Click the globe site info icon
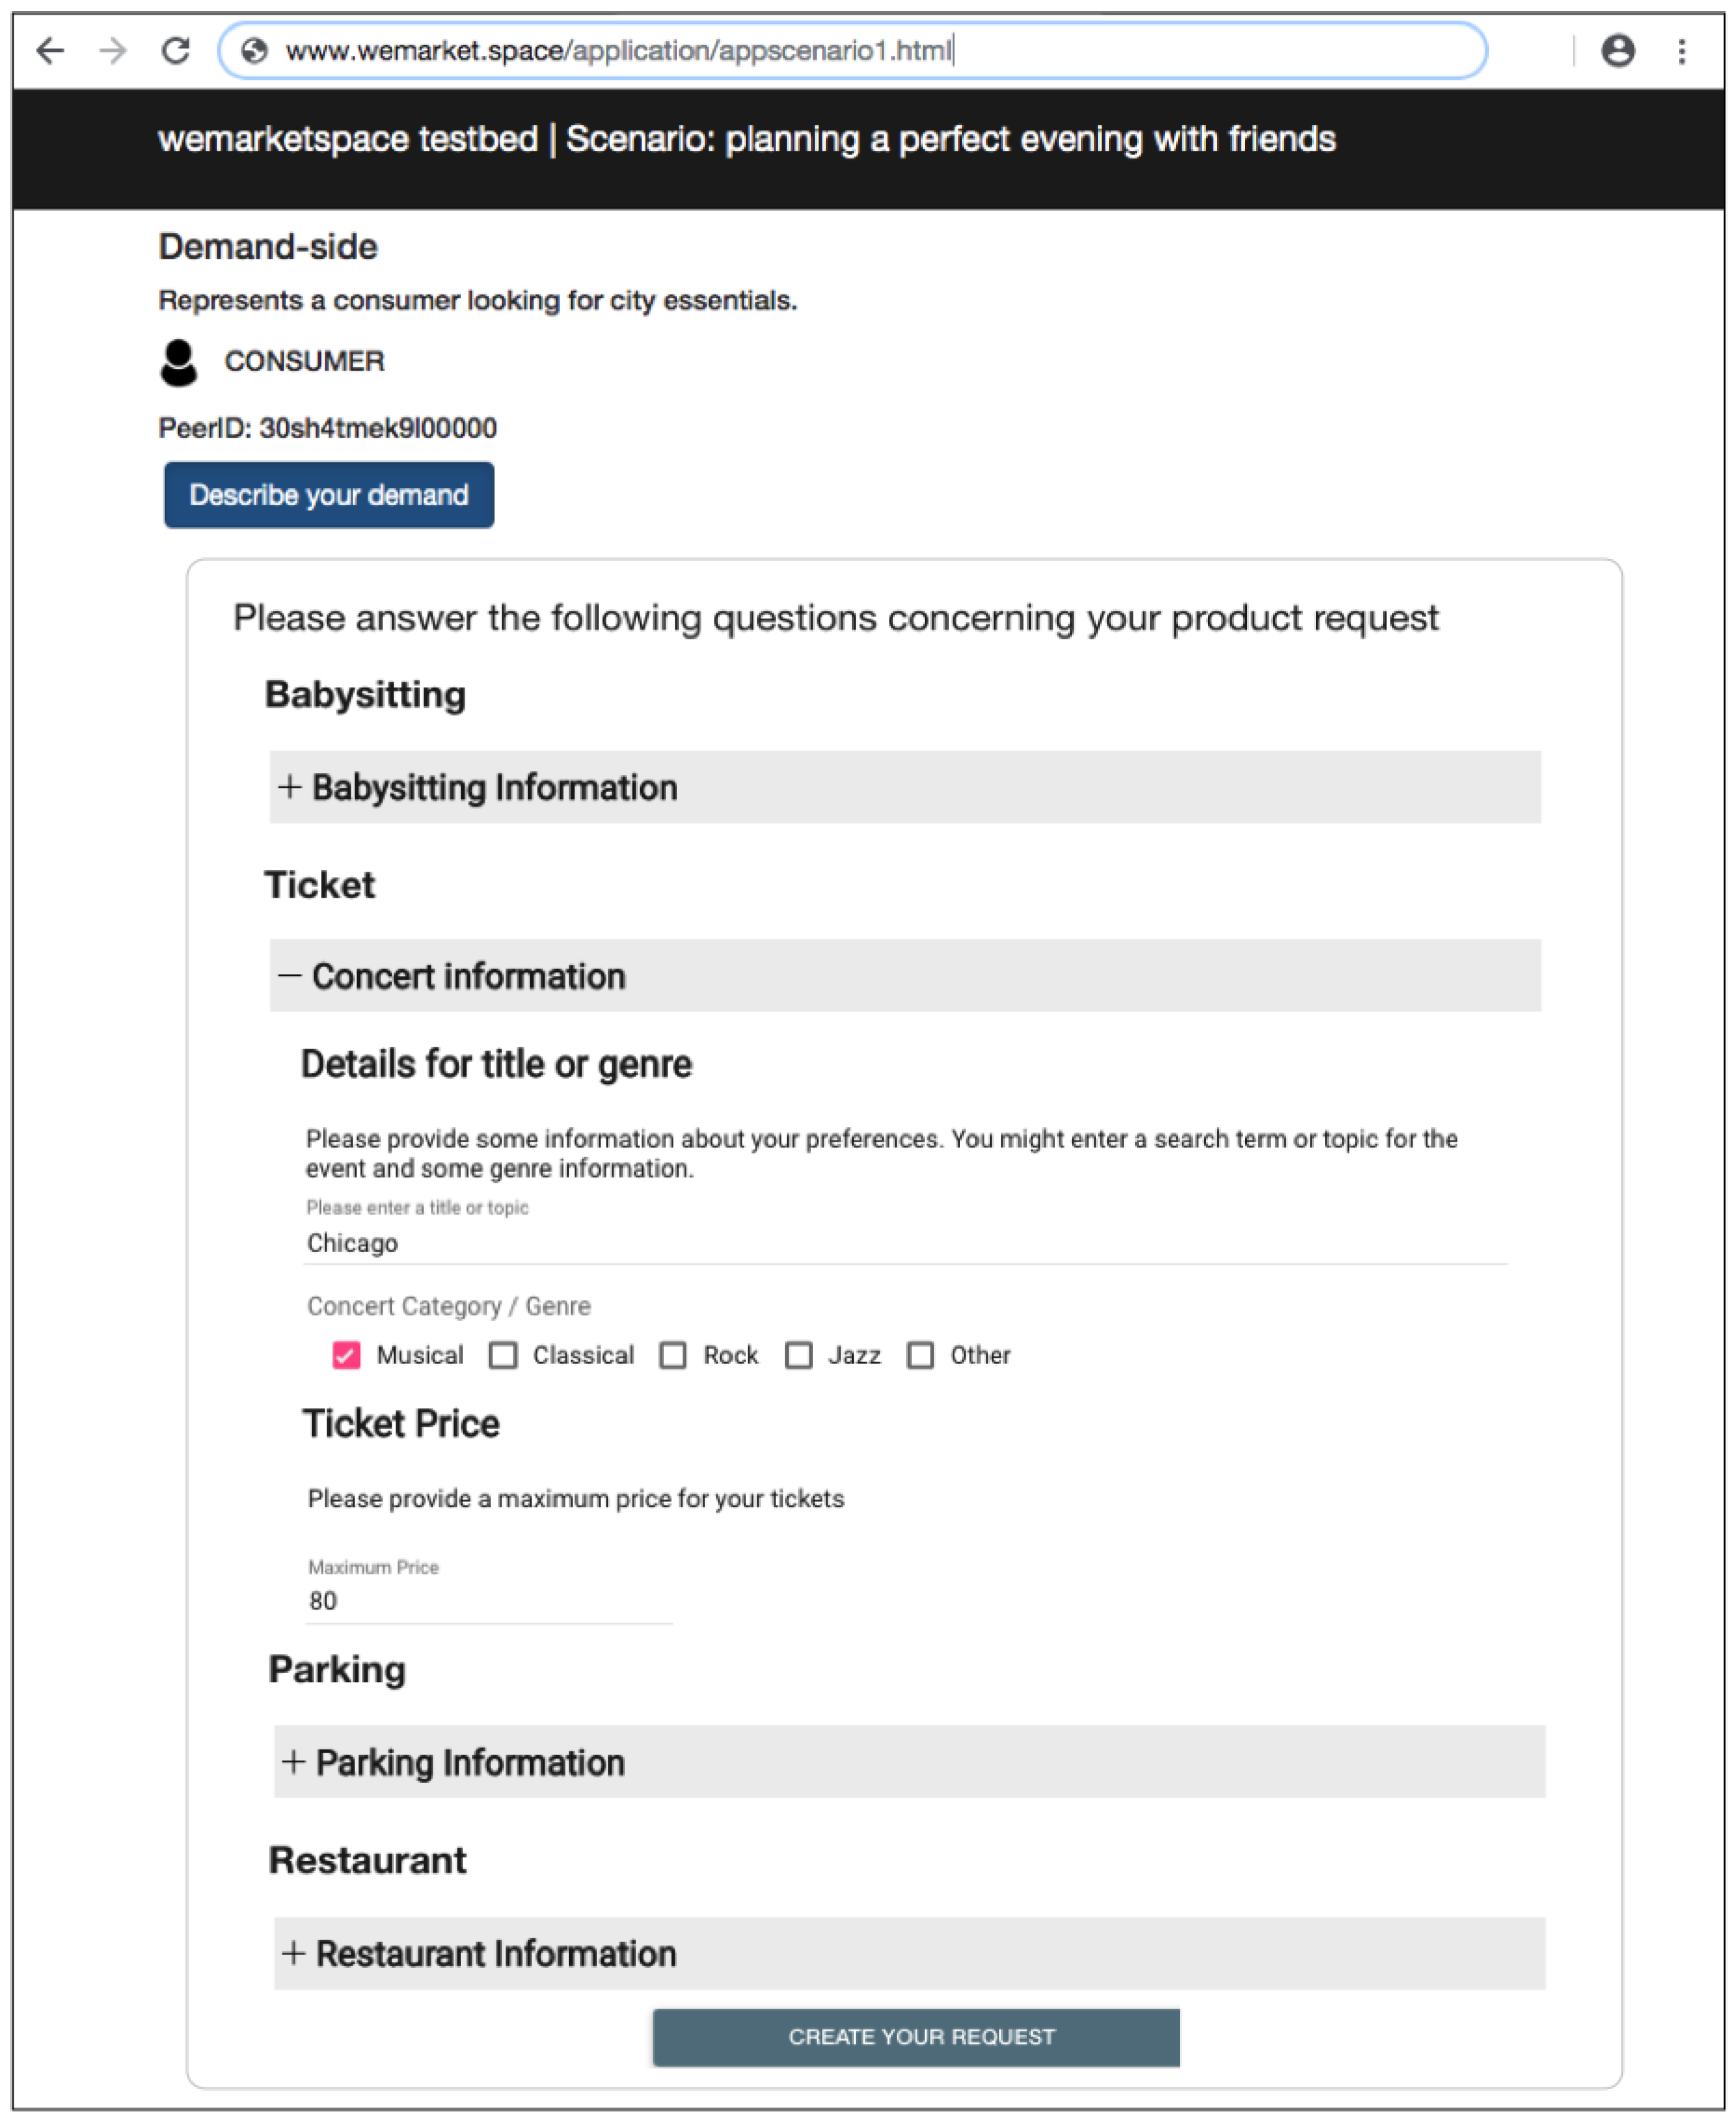Screen dimensions: 1736x2122 [255, 50]
